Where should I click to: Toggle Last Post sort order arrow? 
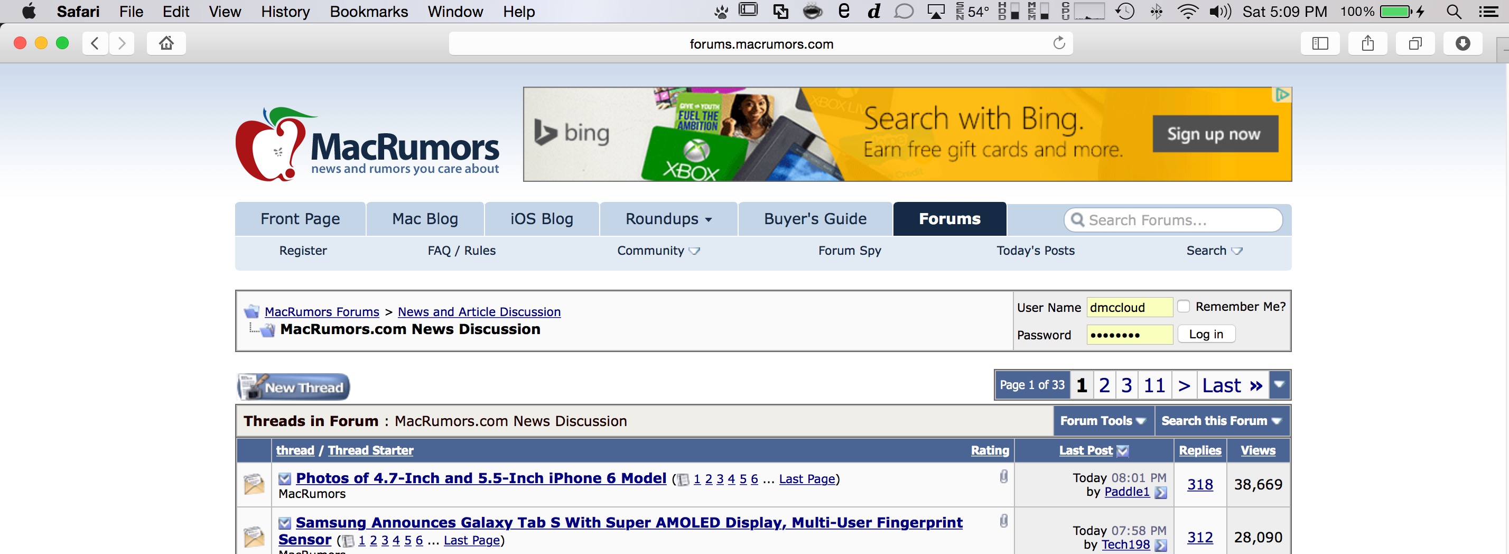point(1122,451)
